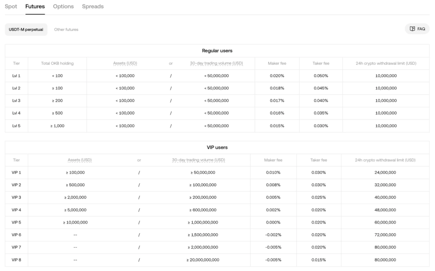Click 30-day trading volume header in Regular users table
The width and height of the screenshot is (435, 271).
point(216,63)
